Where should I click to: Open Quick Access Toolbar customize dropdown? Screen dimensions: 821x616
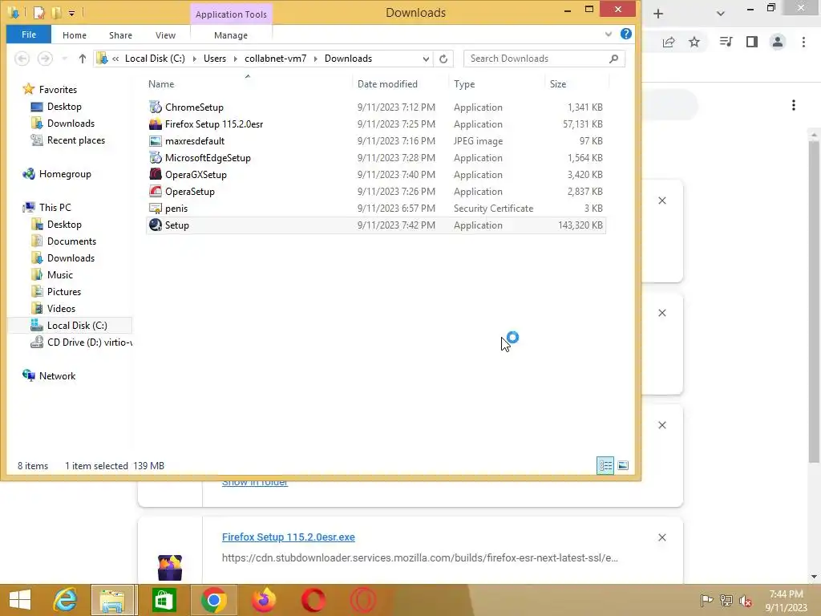pyautogui.click(x=71, y=13)
